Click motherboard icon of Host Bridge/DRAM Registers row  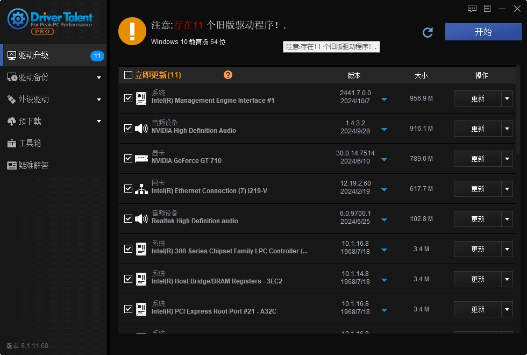(x=141, y=279)
